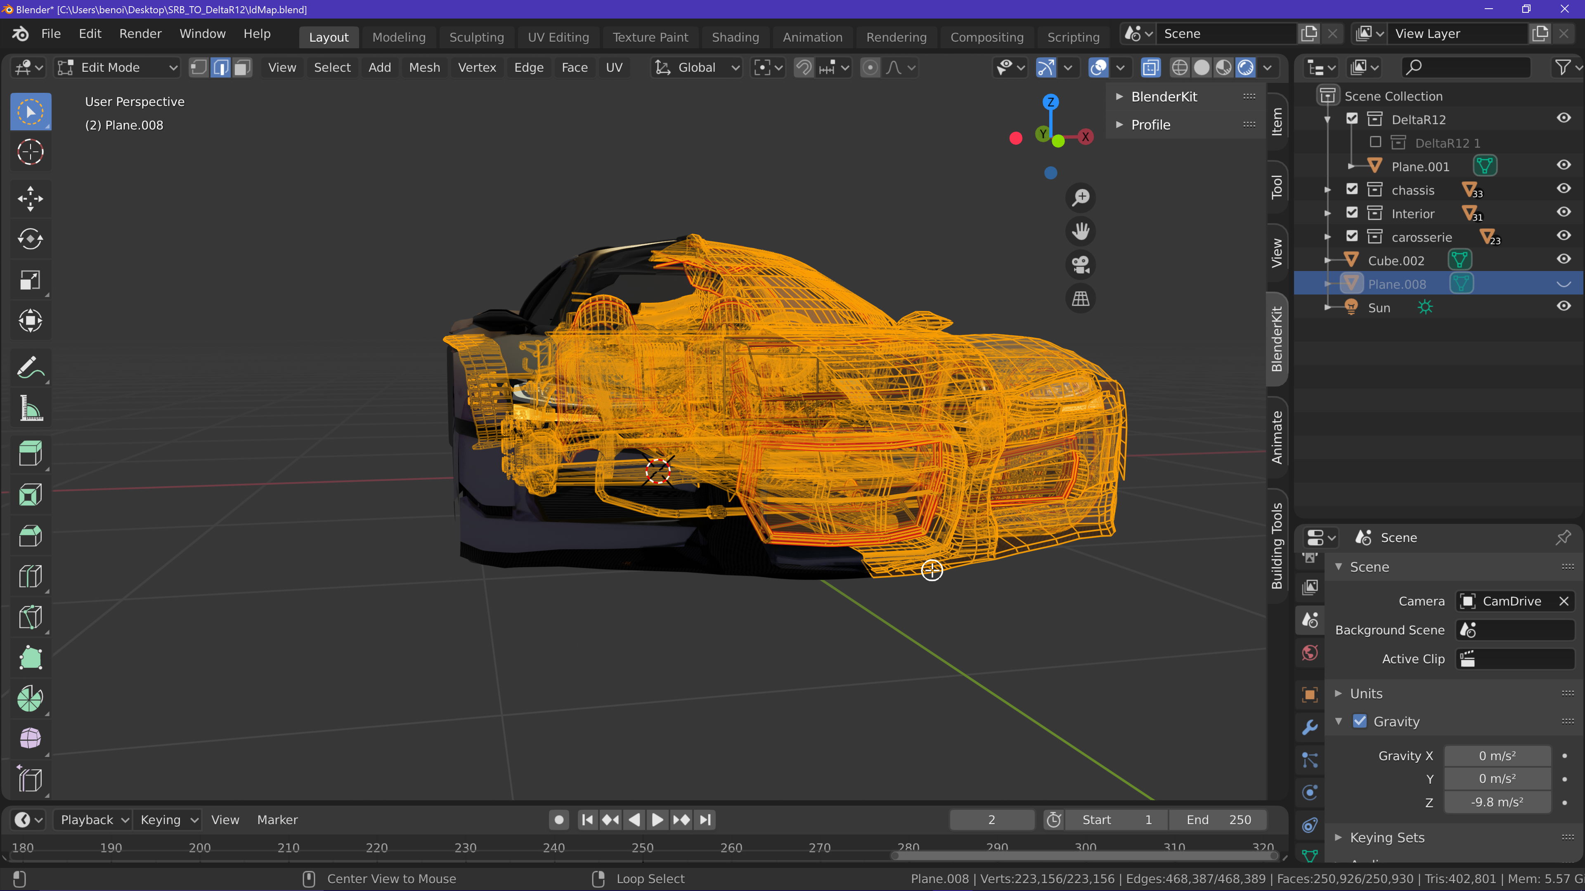Viewport: 1585px width, 891px height.
Task: Clear the CamDrive camera field
Action: (x=1564, y=601)
